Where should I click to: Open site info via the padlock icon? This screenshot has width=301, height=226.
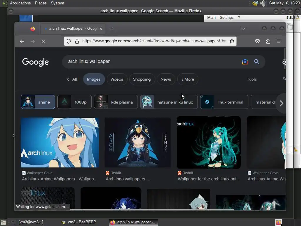[x=77, y=41]
